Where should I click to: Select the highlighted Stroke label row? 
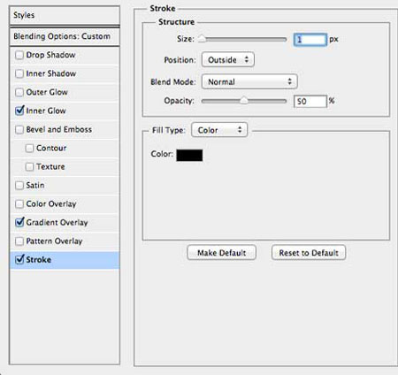coord(65,260)
